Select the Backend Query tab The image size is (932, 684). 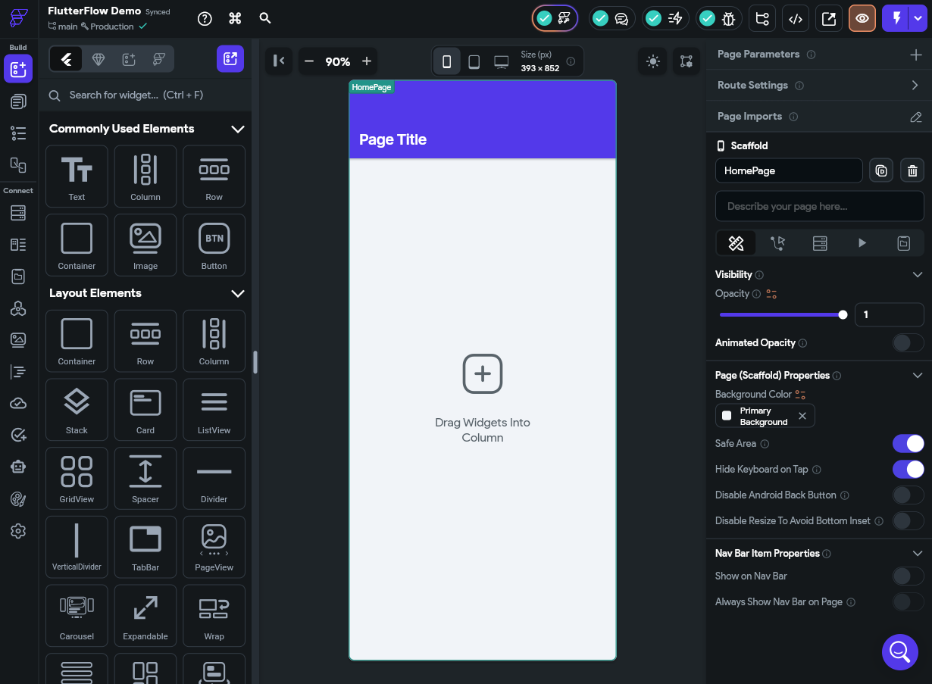[x=820, y=243]
